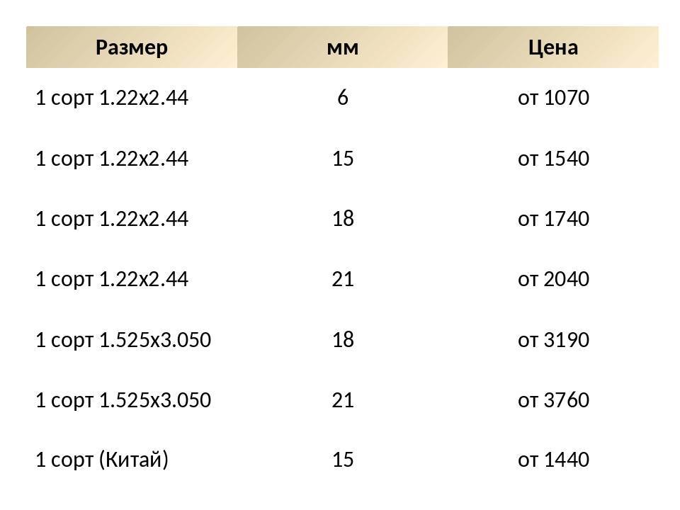Click the "от 2040" price value
Viewport: 680px width, 510px height.
(x=553, y=279)
